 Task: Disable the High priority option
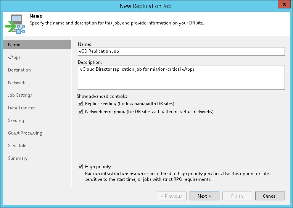(x=80, y=167)
